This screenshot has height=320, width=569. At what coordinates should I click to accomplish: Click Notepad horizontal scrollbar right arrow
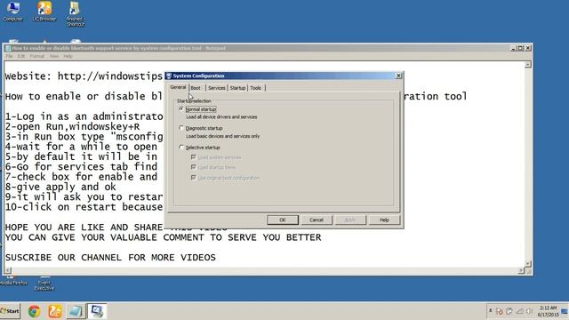tap(521, 270)
